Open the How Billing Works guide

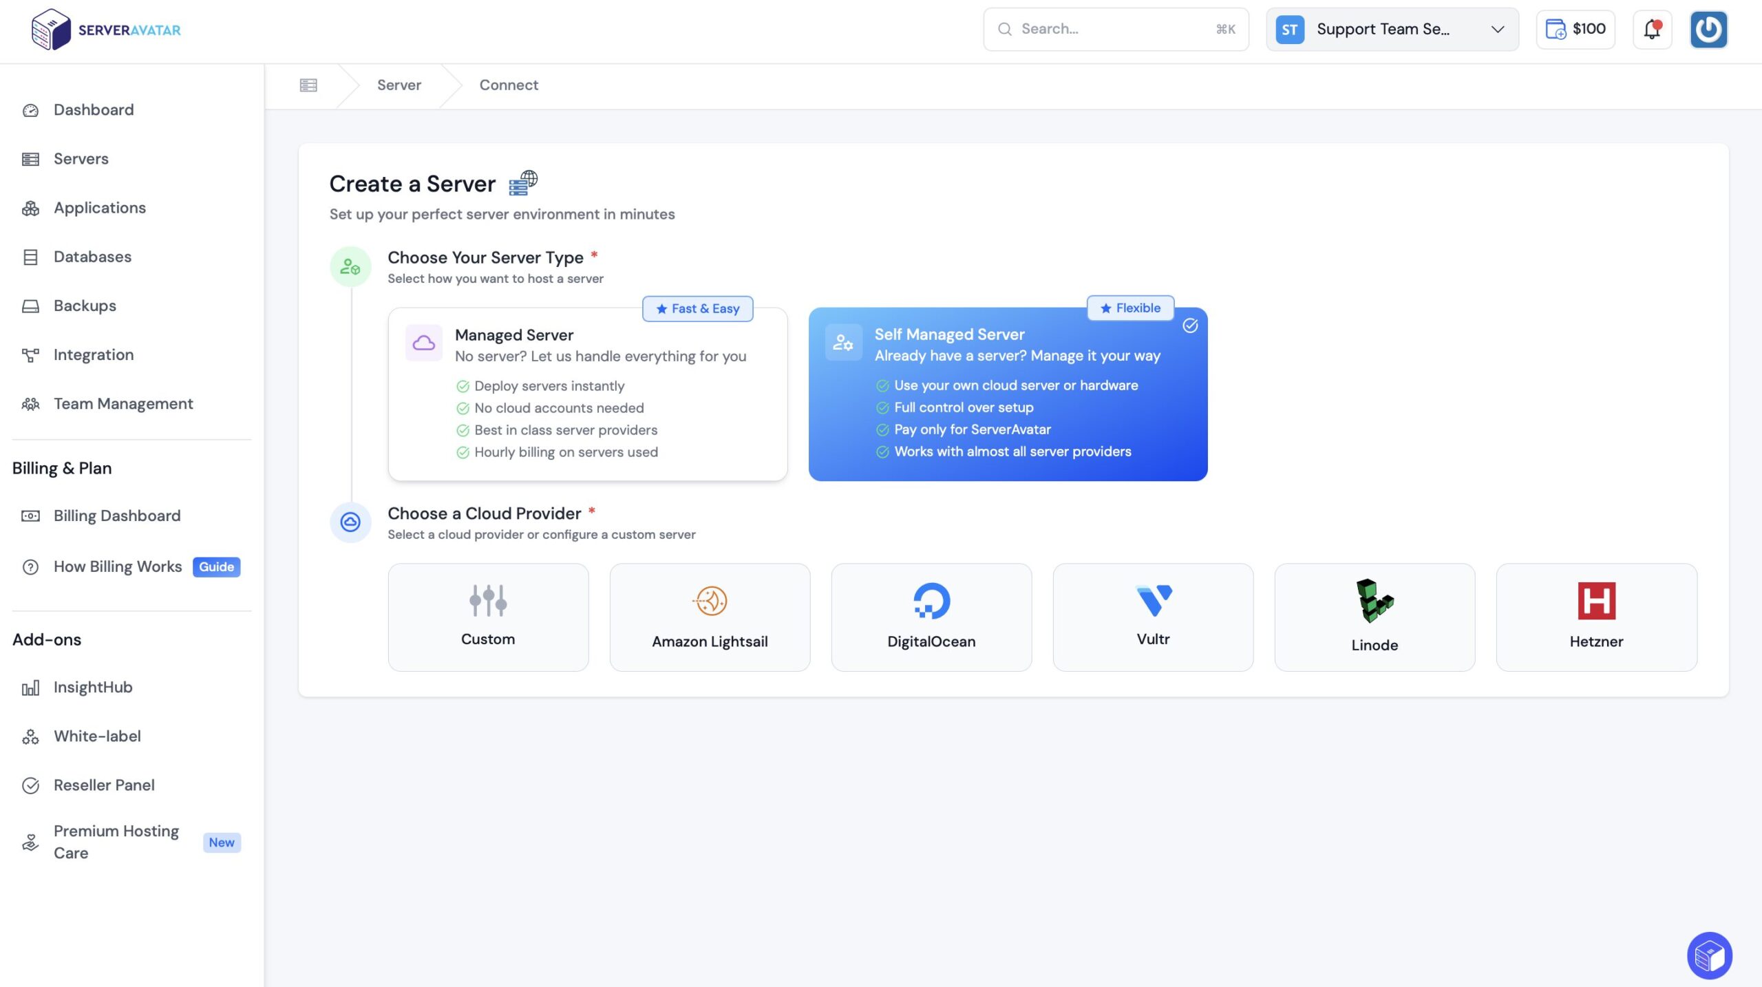118,566
